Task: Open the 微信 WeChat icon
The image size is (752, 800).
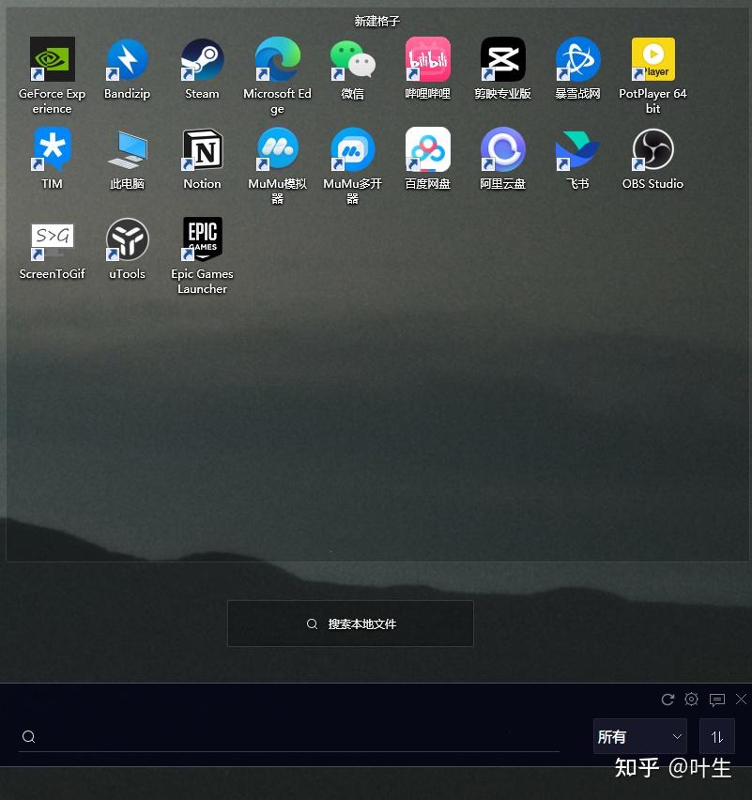Action: pyautogui.click(x=353, y=60)
